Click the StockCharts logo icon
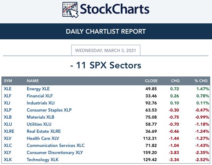The image size is (212, 165). point(70,10)
